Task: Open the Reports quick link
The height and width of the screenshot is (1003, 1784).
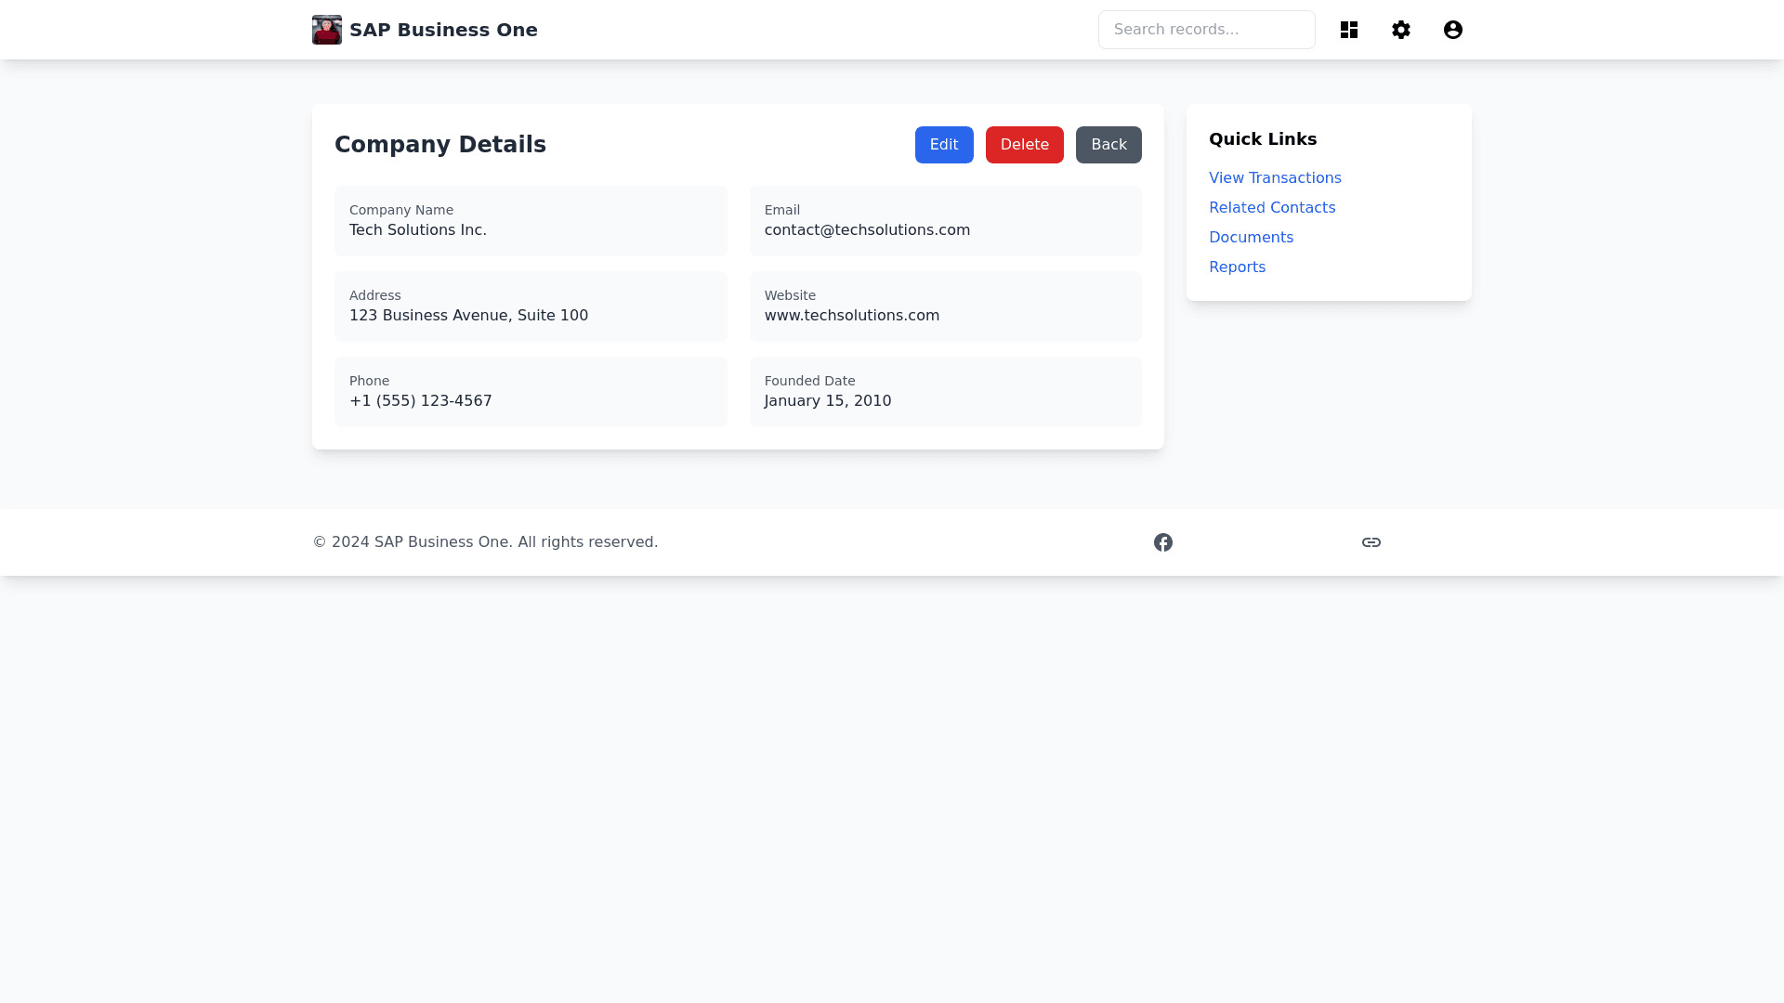Action: [1237, 267]
